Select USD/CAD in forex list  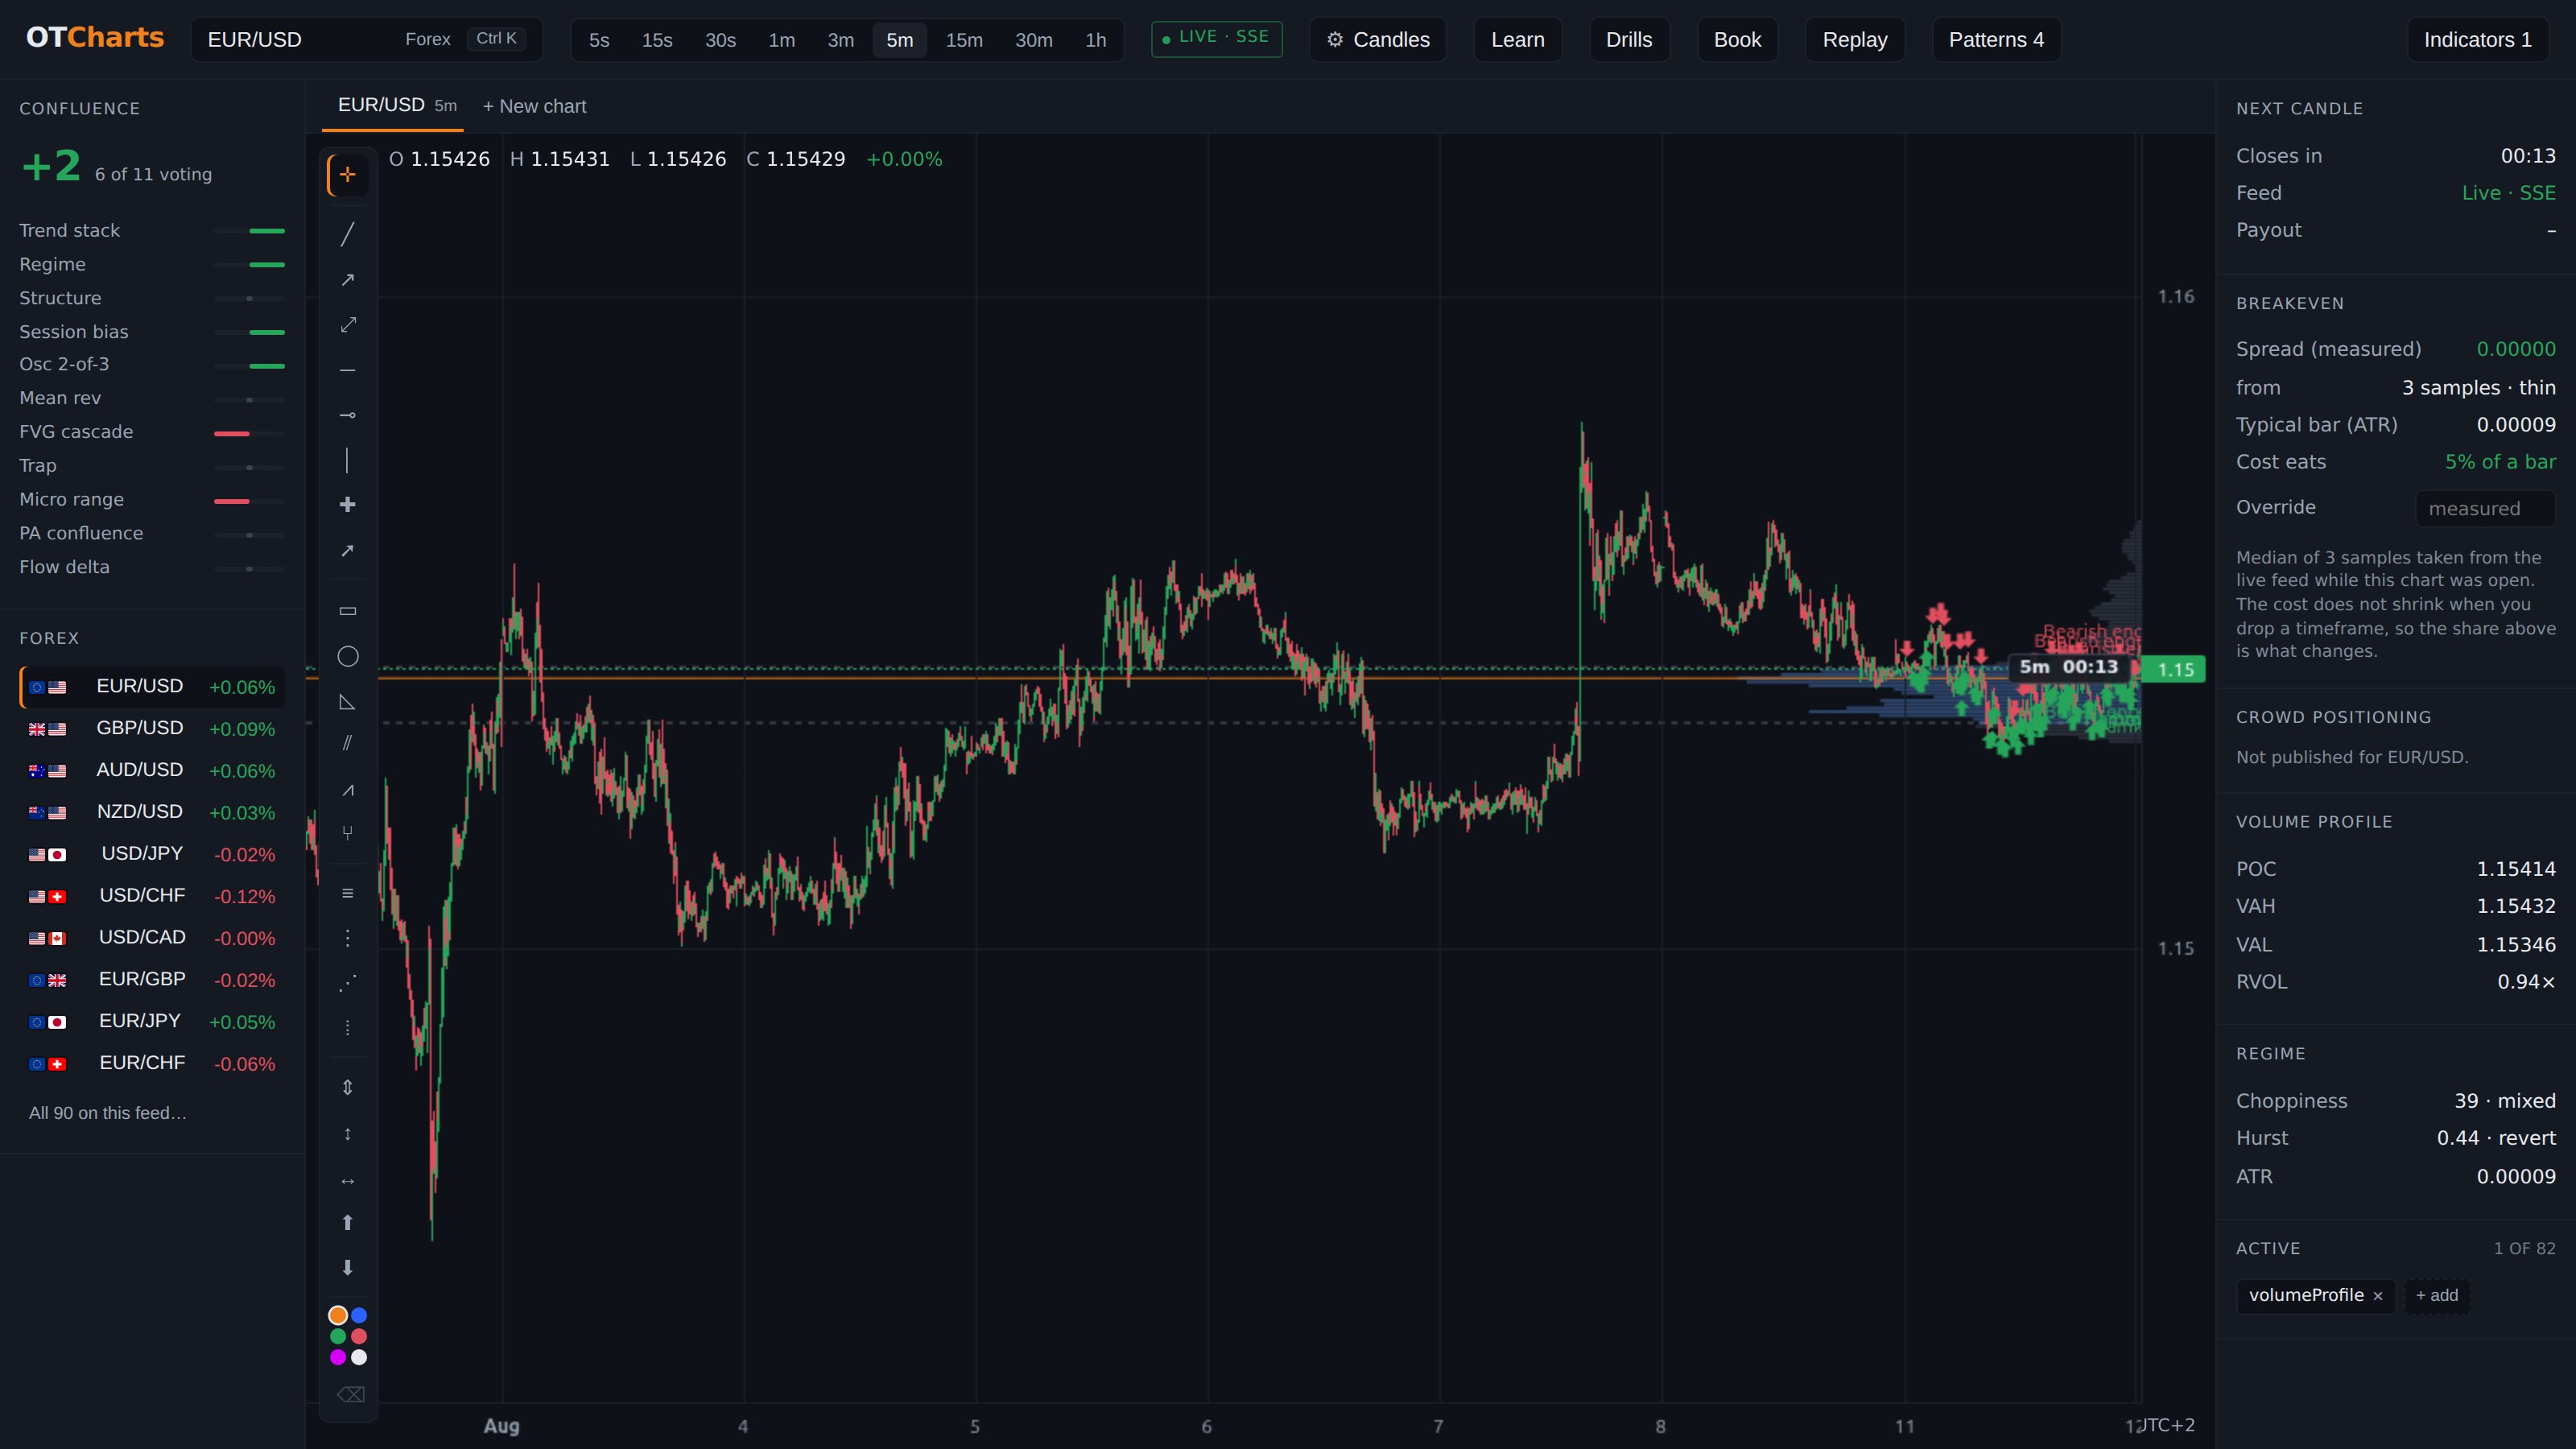tap(152, 938)
